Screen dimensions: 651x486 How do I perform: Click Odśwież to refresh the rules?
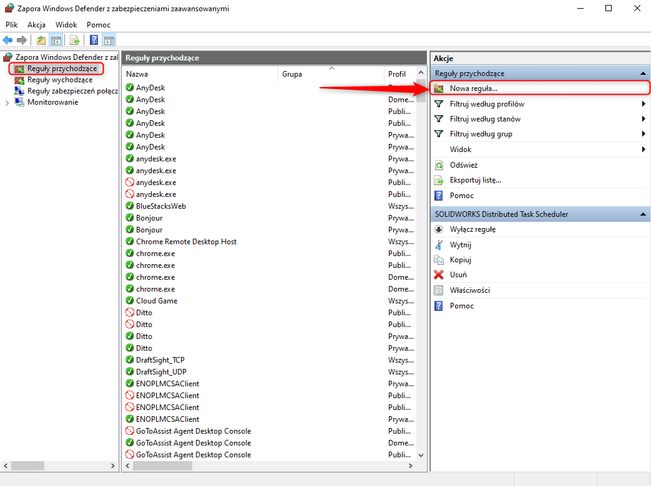tap(540, 165)
